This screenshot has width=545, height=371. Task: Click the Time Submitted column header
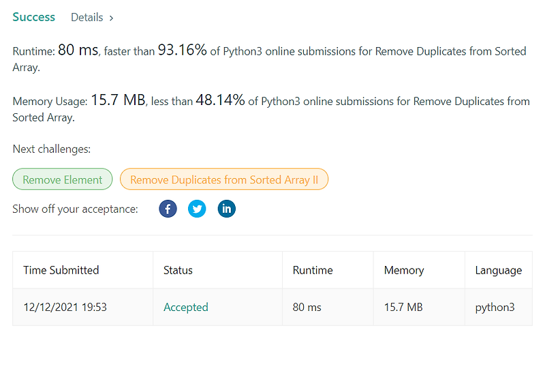tap(61, 270)
